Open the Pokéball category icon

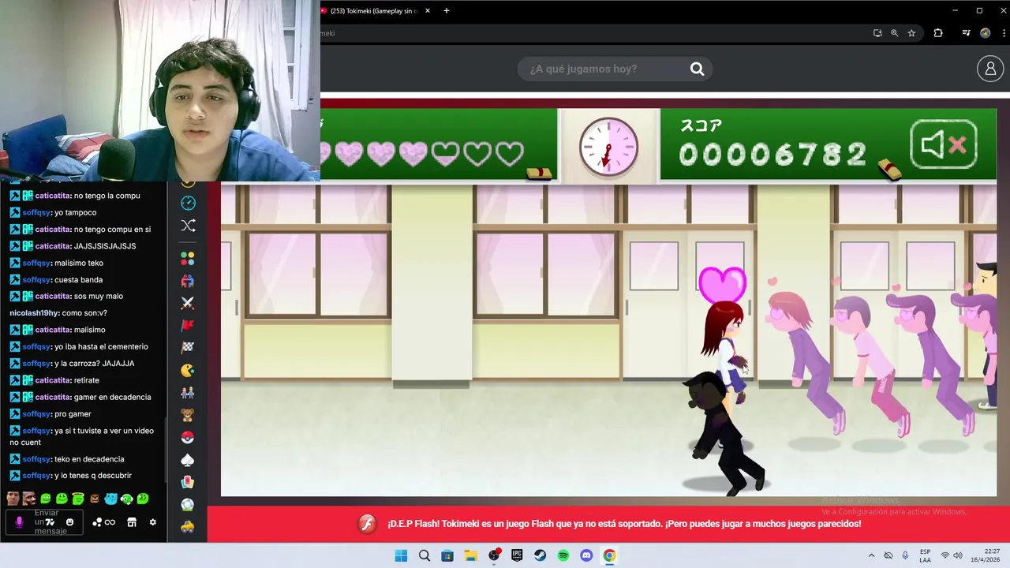(x=188, y=437)
